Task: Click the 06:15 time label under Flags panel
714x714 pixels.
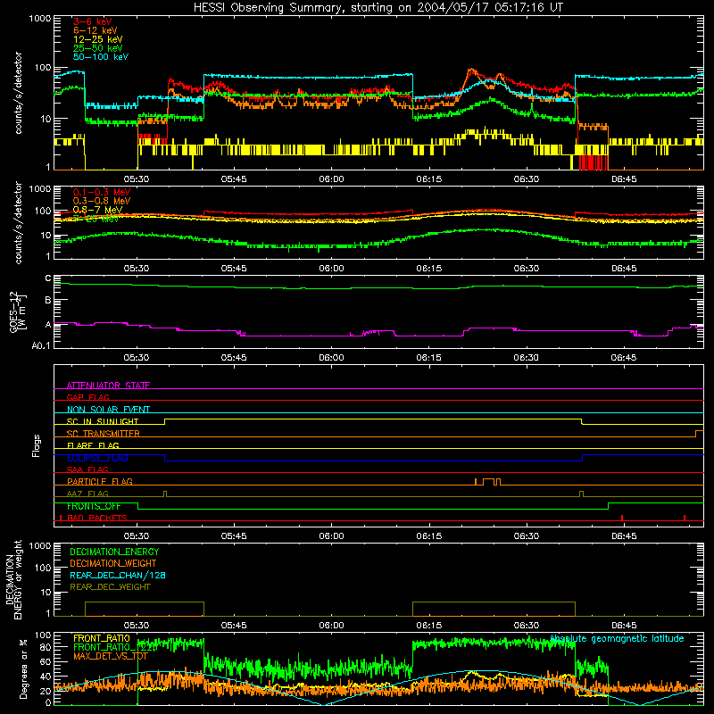Action: point(429,536)
